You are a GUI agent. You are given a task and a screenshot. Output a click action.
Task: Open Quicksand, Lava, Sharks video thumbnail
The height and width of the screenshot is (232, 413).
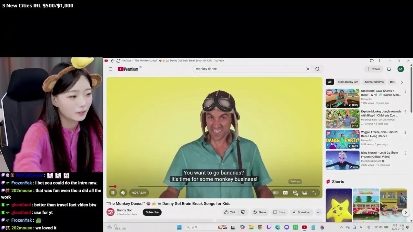click(x=342, y=98)
